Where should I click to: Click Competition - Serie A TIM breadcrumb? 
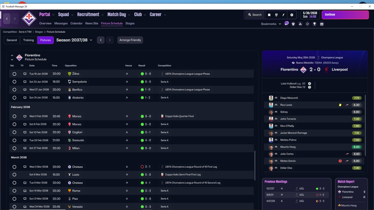point(17,32)
